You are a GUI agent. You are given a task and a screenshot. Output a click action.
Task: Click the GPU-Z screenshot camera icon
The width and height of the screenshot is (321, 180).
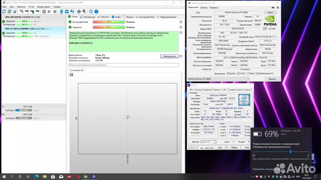click(x=273, y=8)
